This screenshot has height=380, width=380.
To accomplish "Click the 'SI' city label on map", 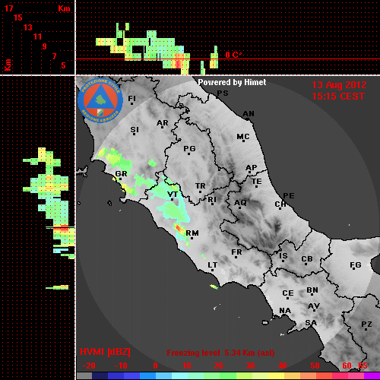I will click(135, 130).
